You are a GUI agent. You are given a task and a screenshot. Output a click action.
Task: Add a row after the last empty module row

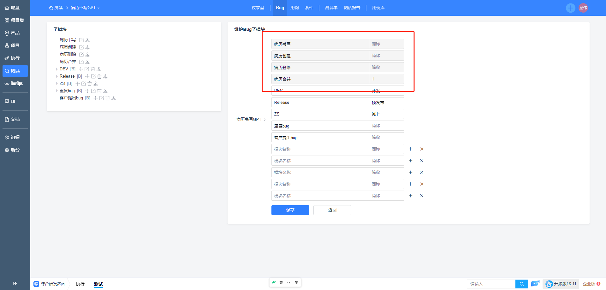411,196
